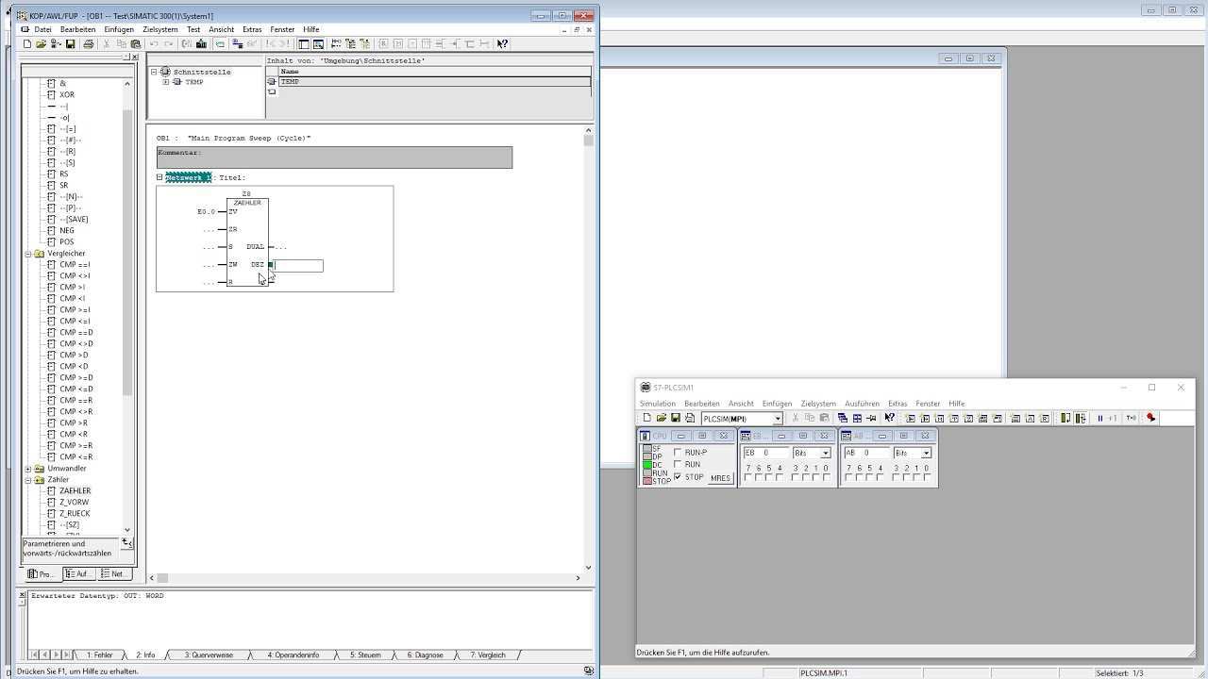Enable the RUN-P checkbox in CPU panel
The height and width of the screenshot is (679, 1208).
click(x=678, y=453)
